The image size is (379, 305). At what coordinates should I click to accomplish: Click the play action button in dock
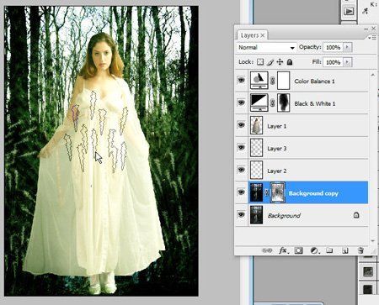click(x=349, y=11)
